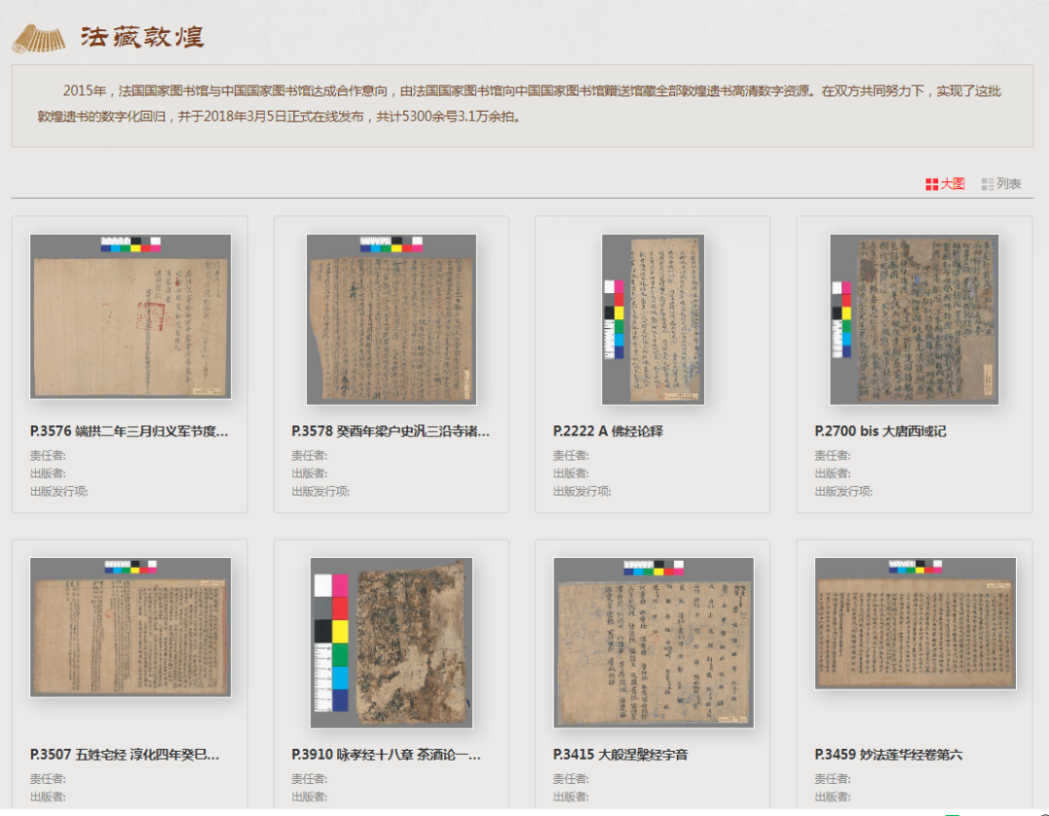Click title link P.3578 癸酉年梁户史汜三
Screen dimensions: 1049x816
point(390,431)
